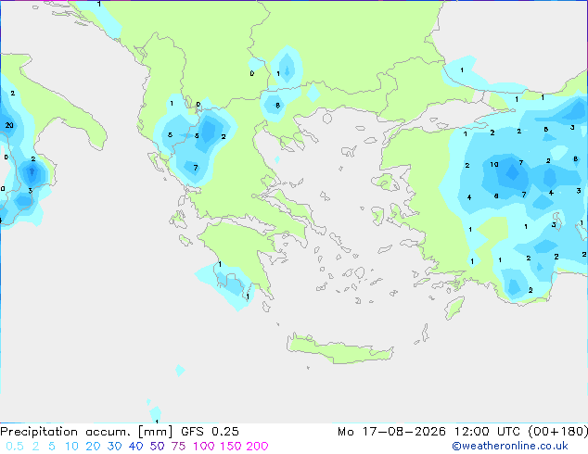Click the 75 legend scale value
Viewport: 588px width, 454px height.
pyautogui.click(x=178, y=447)
